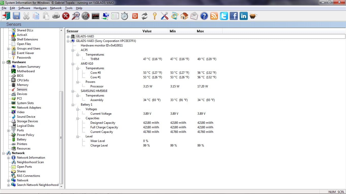
Task: Click the Value column header
Action: (x=155, y=31)
